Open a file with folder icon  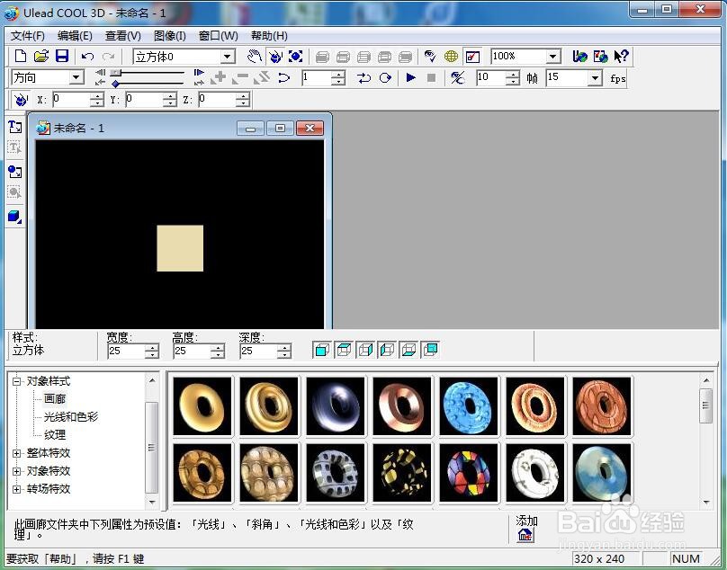click(x=41, y=56)
